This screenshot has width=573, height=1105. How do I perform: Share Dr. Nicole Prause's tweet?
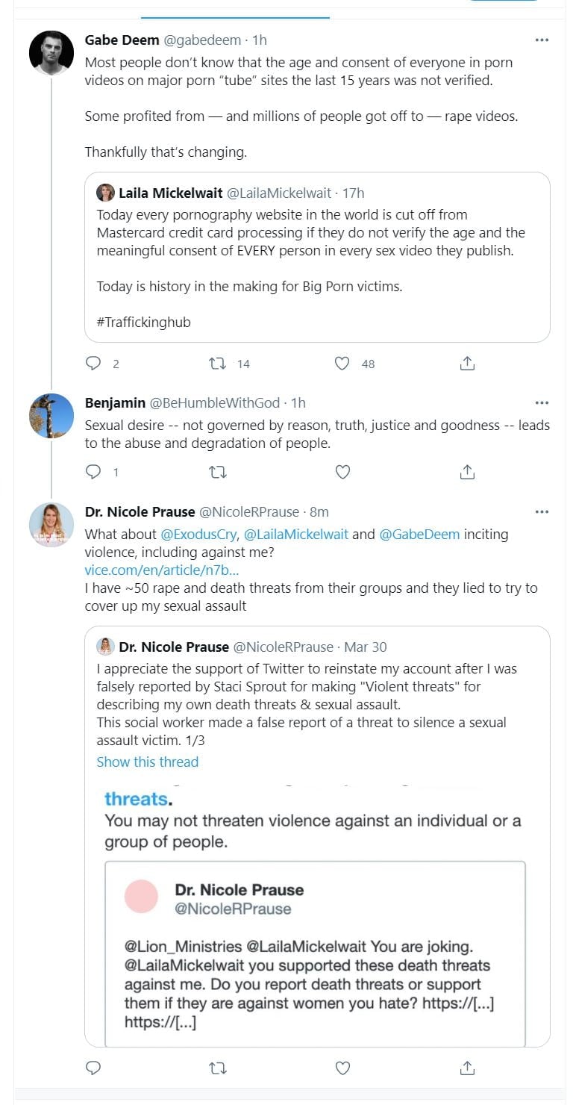(467, 1068)
